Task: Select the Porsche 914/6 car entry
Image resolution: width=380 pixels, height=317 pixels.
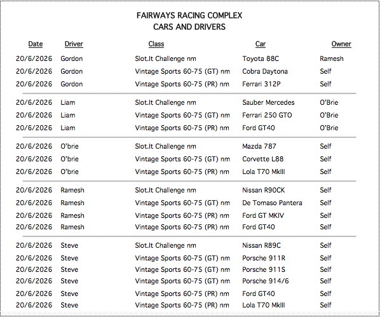Action: [x=266, y=281]
